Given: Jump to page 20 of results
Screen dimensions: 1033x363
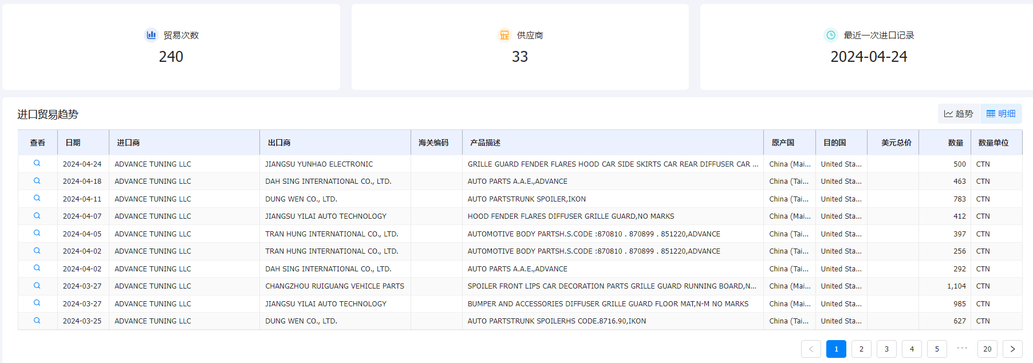Looking at the screenshot, I should click(987, 349).
